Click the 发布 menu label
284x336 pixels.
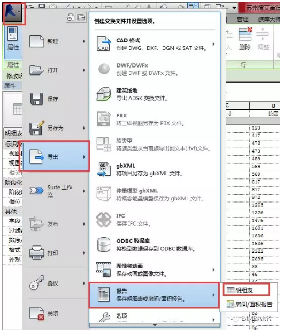point(52,224)
